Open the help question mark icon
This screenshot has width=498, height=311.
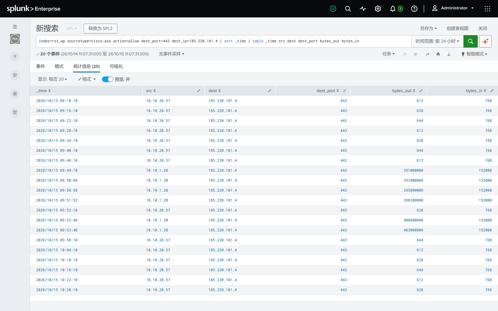[x=414, y=9]
